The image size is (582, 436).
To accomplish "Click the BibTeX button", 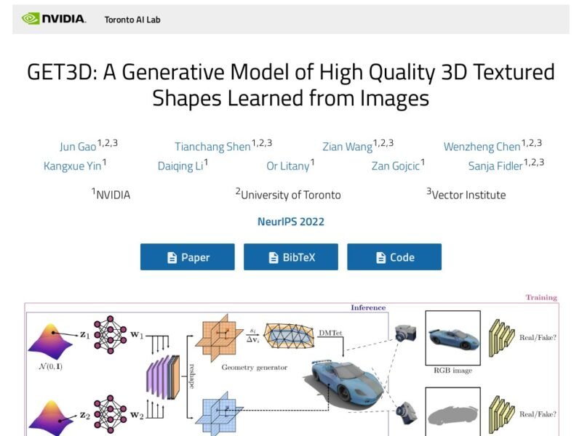I will [x=290, y=257].
